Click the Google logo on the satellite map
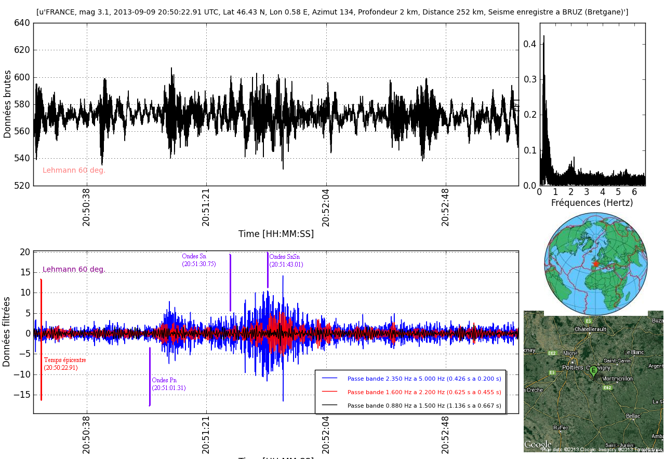Screen dimensions: 665x459 click(x=537, y=445)
